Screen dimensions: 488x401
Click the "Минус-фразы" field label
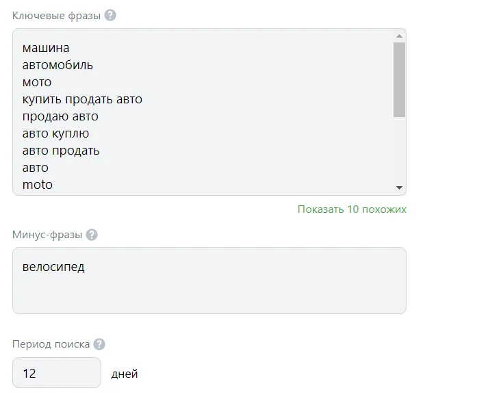[47, 235]
